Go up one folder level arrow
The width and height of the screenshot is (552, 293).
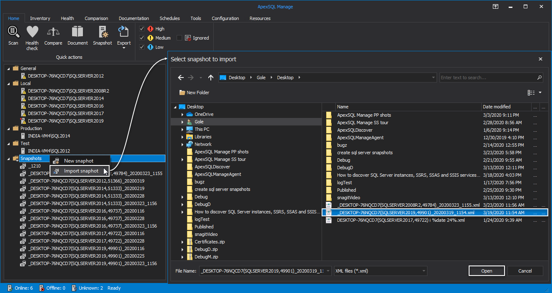pyautogui.click(x=211, y=78)
